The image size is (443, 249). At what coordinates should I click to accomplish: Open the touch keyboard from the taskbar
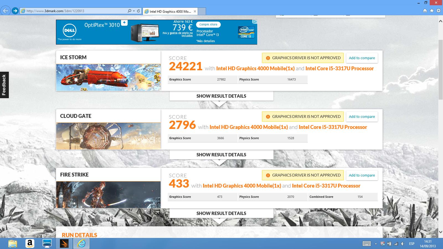coord(367,244)
